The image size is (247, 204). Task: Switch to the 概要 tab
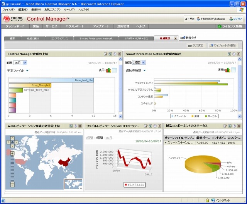(x=12, y=38)
